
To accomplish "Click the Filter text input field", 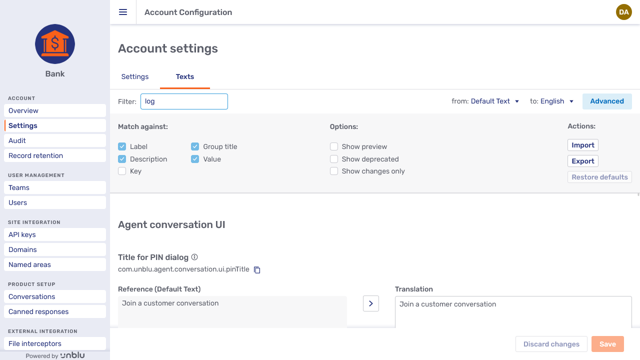I will [184, 101].
